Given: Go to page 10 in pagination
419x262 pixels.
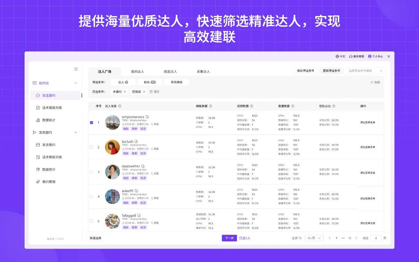Looking at the screenshot, I should pyautogui.click(x=350, y=238).
